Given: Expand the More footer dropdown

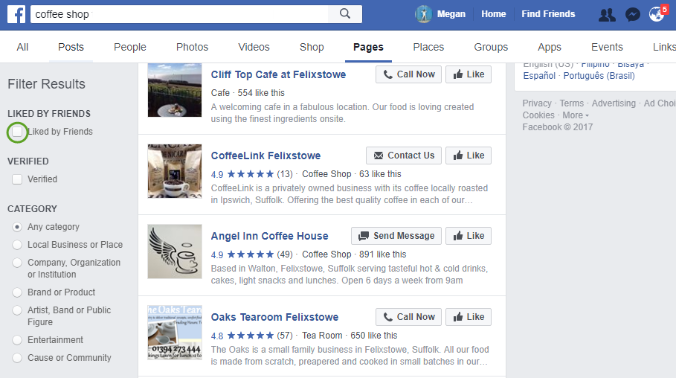Looking at the screenshot, I should [x=576, y=115].
